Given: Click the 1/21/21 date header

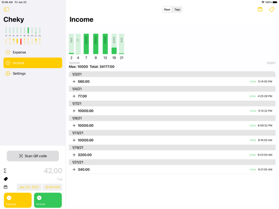Looking at the screenshot, I should click(172, 162).
